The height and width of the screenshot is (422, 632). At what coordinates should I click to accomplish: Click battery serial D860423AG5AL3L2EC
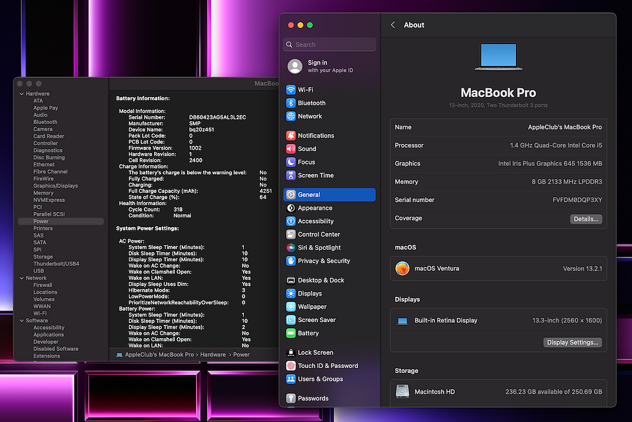coord(217,117)
